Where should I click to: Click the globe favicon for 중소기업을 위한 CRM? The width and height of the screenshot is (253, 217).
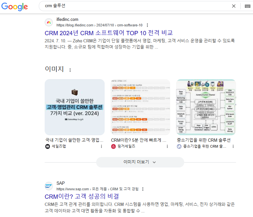(179, 146)
